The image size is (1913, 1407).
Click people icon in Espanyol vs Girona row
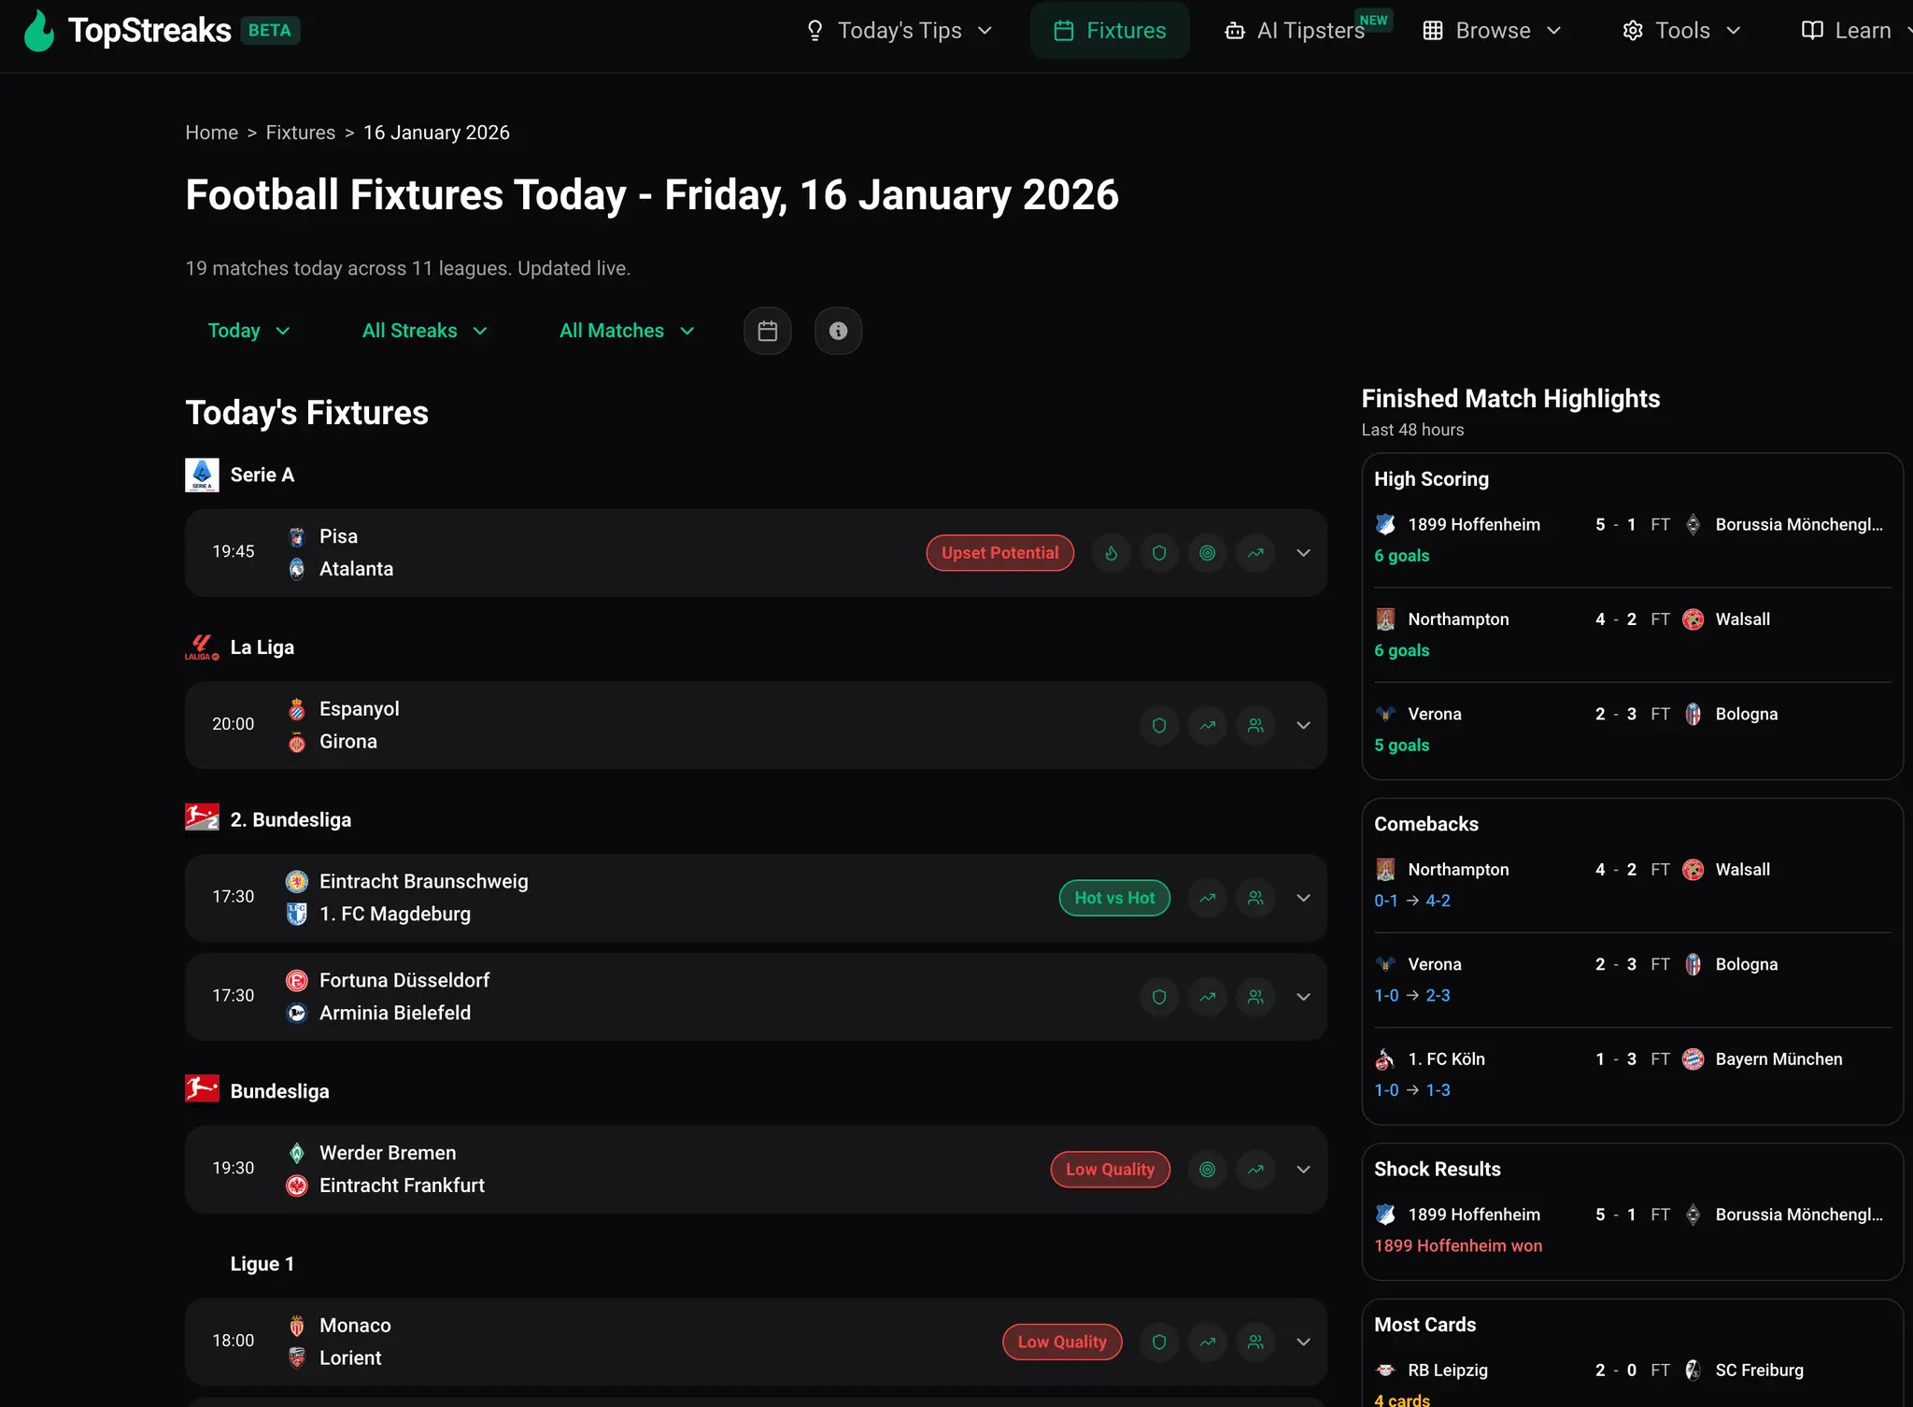pos(1255,725)
